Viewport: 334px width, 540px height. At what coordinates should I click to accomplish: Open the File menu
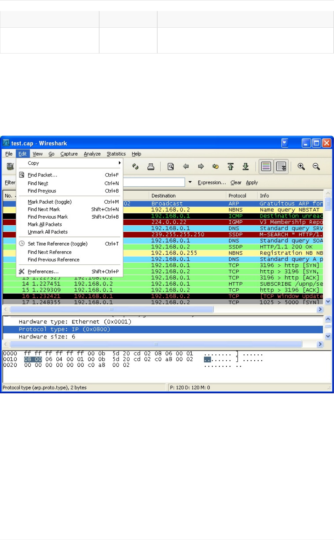(x=9, y=154)
